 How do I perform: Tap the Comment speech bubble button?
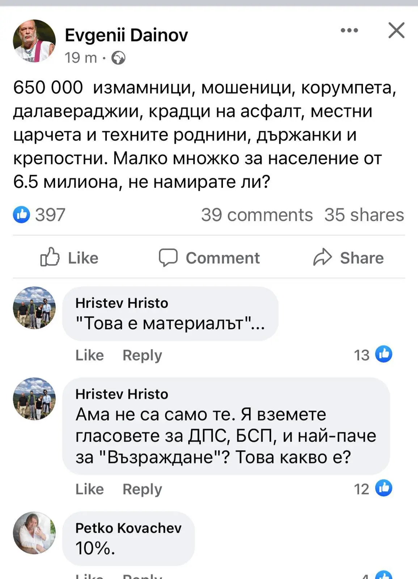(x=209, y=258)
